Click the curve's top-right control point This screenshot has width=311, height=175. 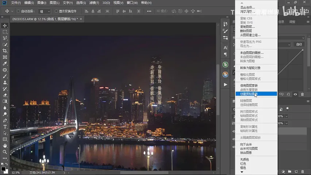pyautogui.click(x=303, y=50)
